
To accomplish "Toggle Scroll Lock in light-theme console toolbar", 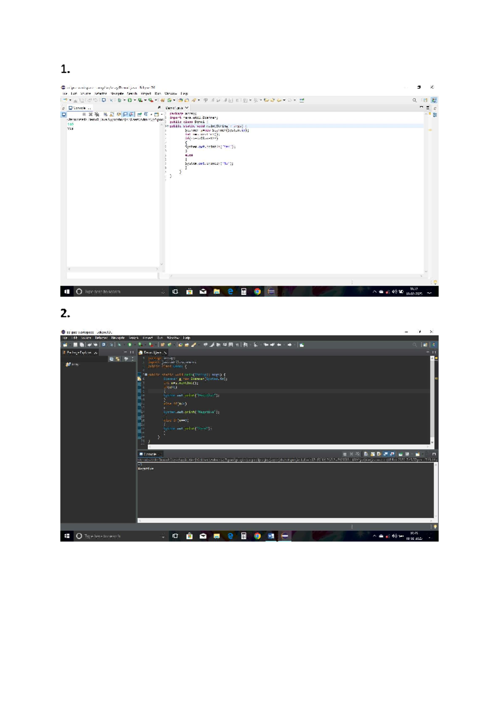I will 111,114.
